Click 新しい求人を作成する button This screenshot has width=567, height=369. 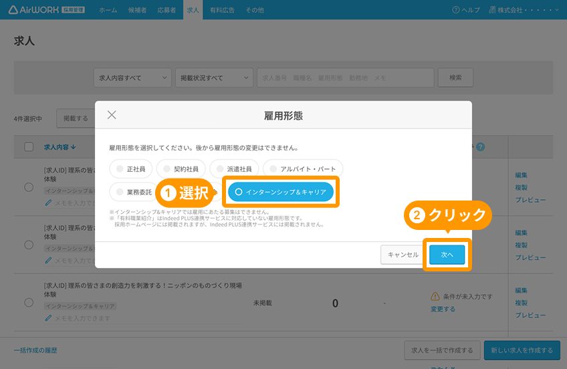[x=522, y=350]
